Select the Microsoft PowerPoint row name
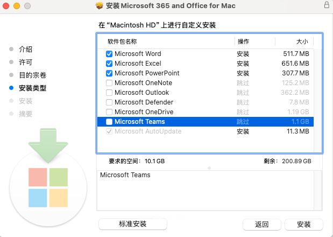 [x=147, y=73]
